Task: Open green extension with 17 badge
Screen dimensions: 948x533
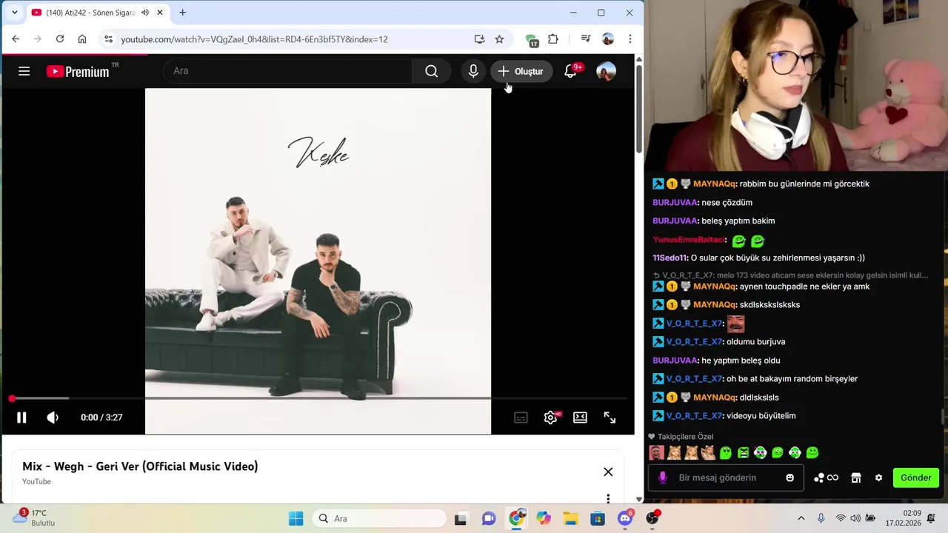Action: (x=531, y=40)
